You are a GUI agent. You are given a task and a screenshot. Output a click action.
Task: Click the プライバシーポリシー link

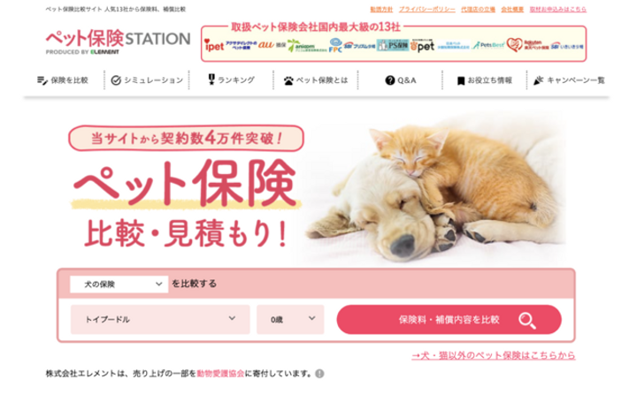tap(426, 10)
